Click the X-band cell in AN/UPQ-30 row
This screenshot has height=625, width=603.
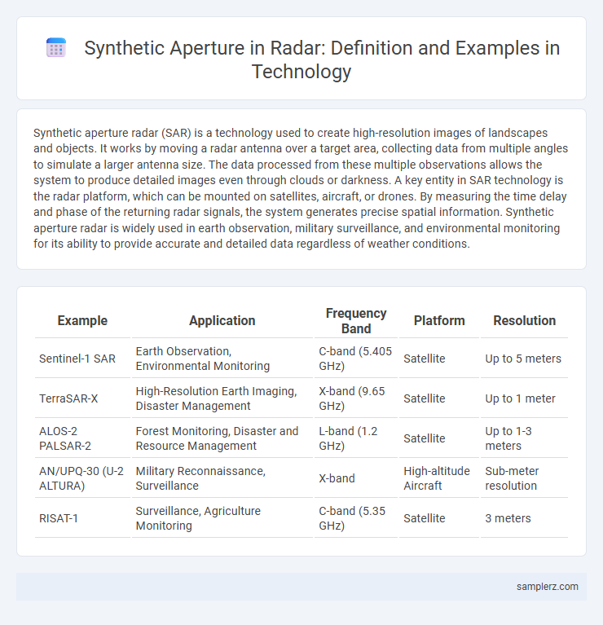[x=356, y=478]
